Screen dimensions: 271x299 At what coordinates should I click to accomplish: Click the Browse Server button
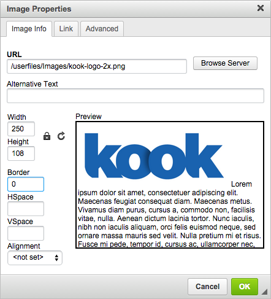point(225,63)
